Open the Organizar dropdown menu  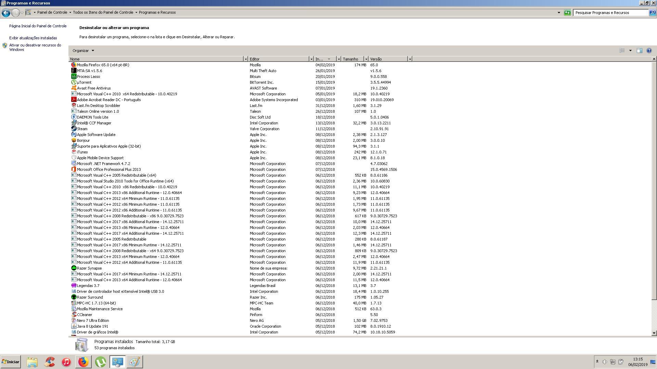[x=83, y=51]
